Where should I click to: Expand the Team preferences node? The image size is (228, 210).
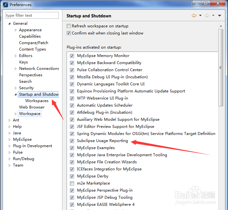(9, 166)
